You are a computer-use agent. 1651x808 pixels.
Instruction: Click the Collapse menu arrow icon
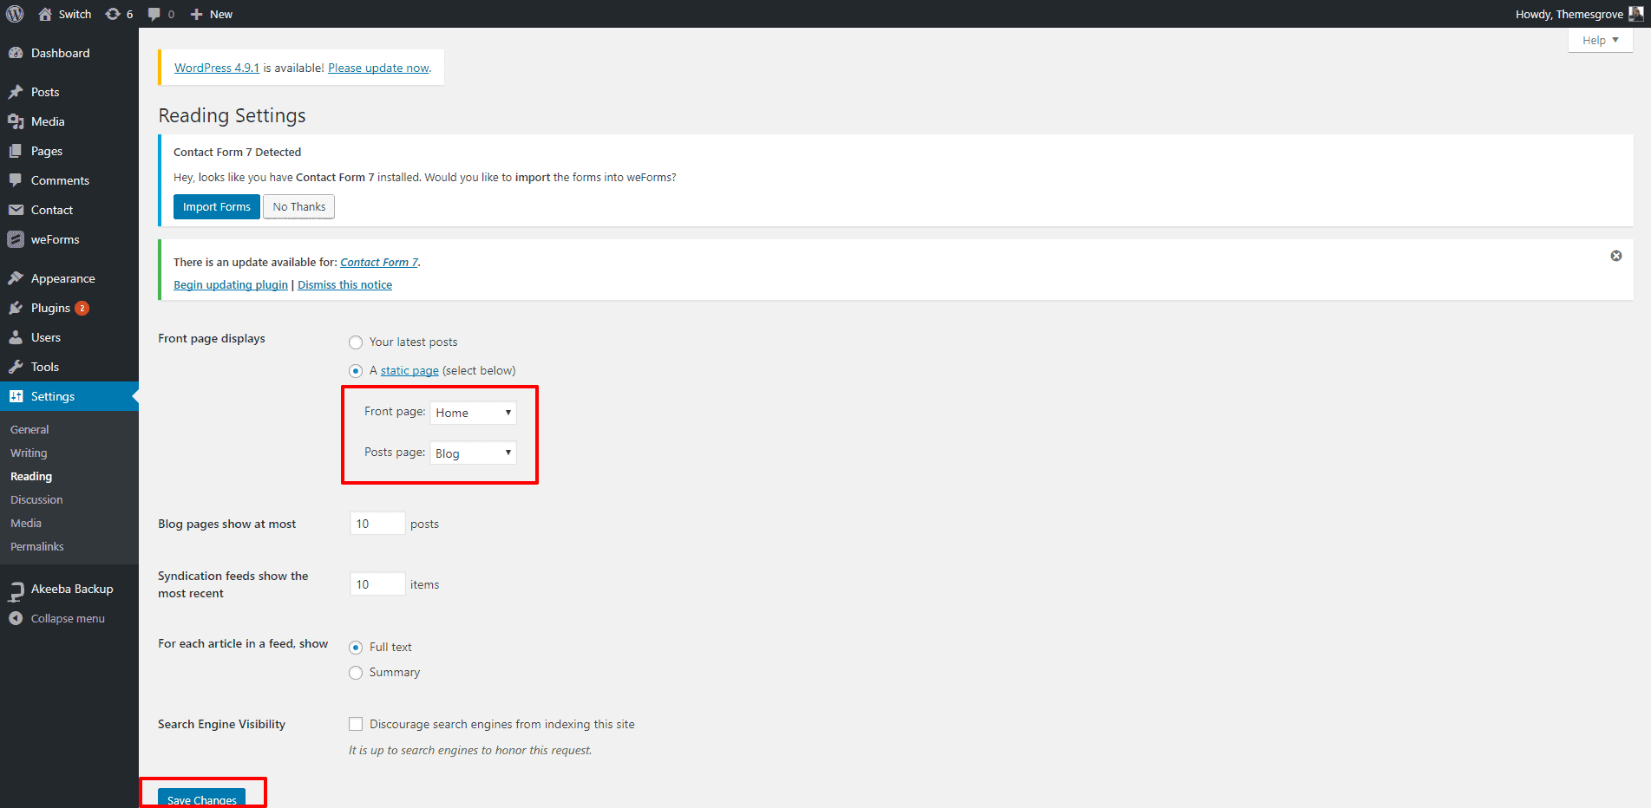[x=16, y=618]
